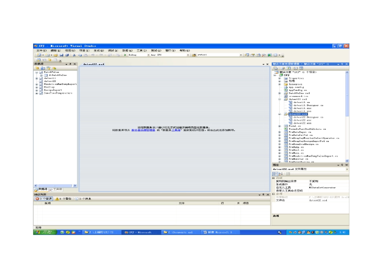Screen dimensions: 381x269
Task: Click the Save toolbar icon
Action: (x=61, y=55)
